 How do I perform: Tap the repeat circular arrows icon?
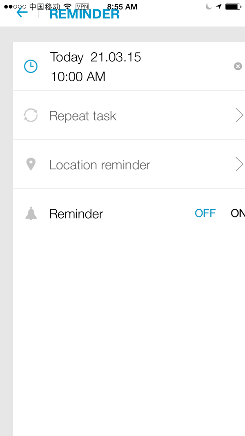pyautogui.click(x=31, y=115)
